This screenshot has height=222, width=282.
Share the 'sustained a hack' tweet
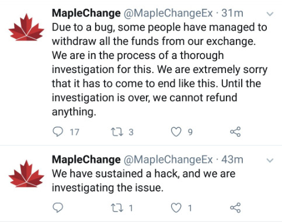point(235,208)
